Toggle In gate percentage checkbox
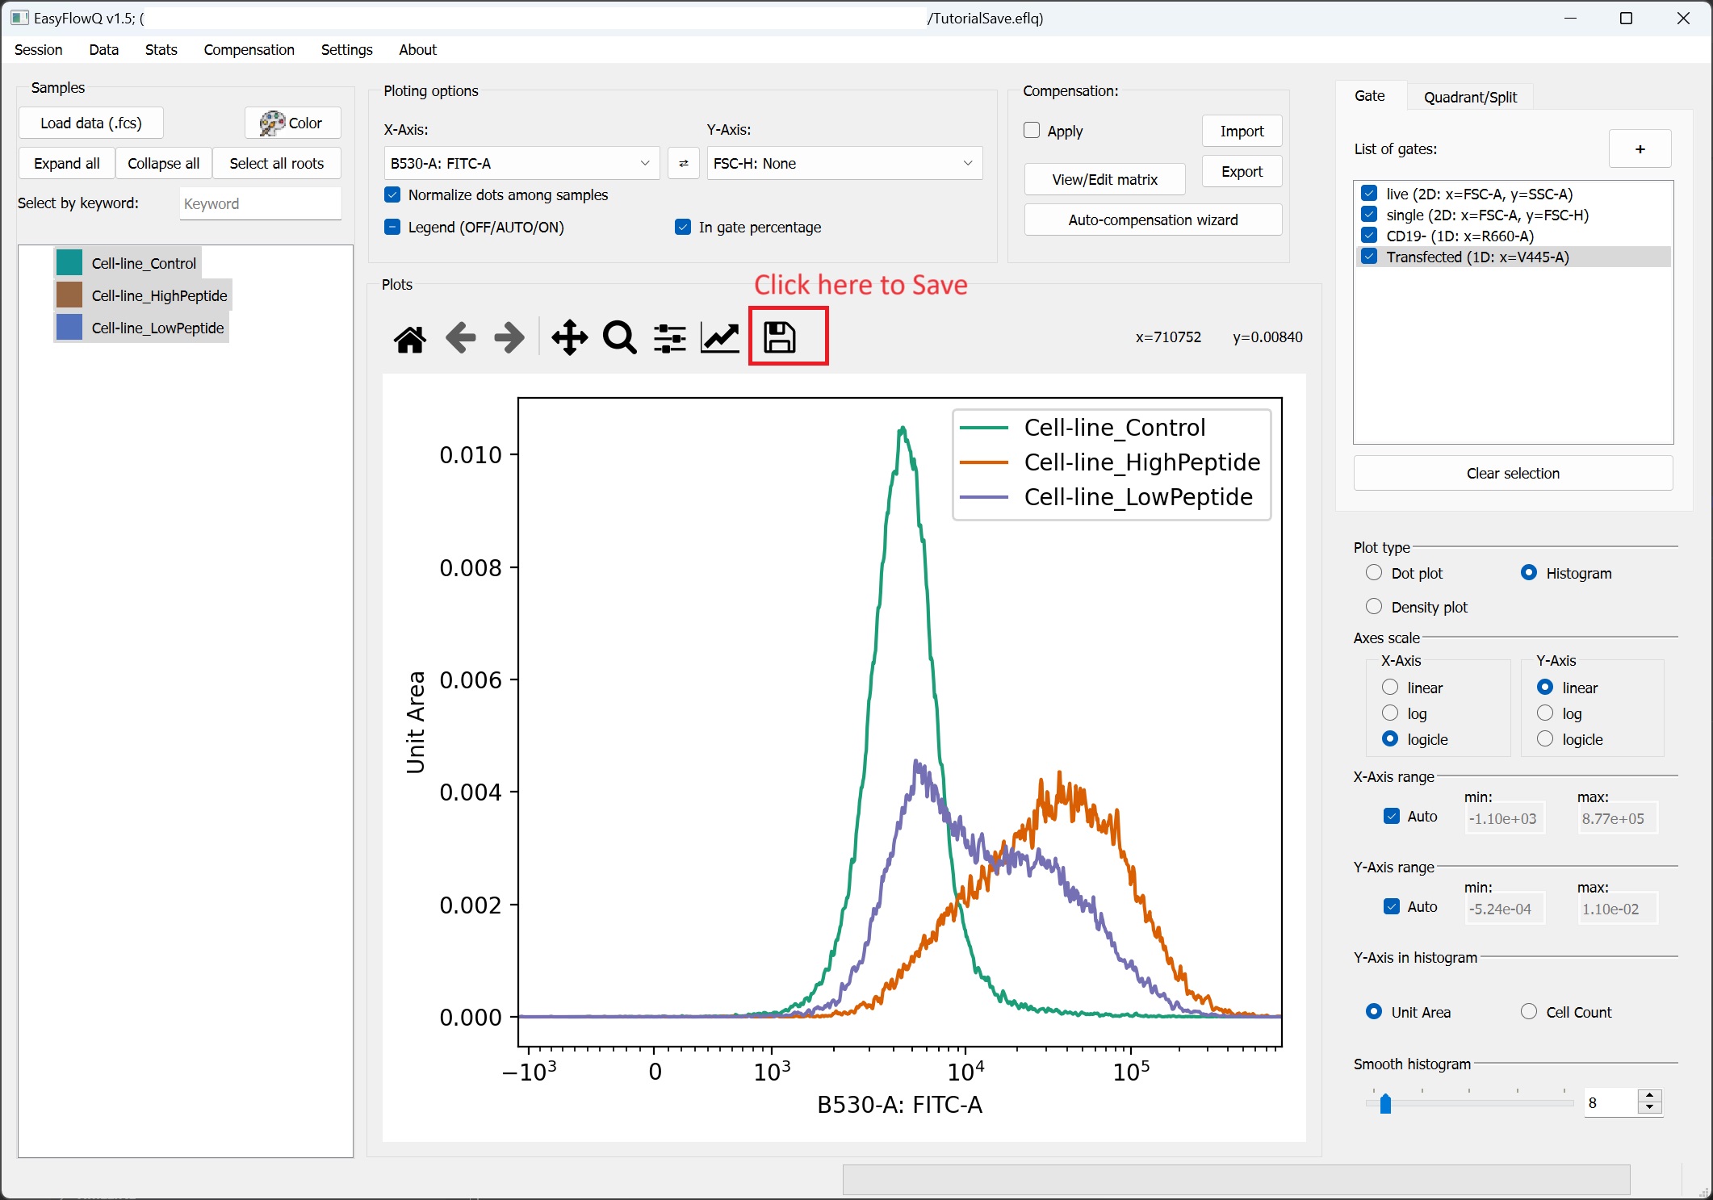 pos(684,227)
